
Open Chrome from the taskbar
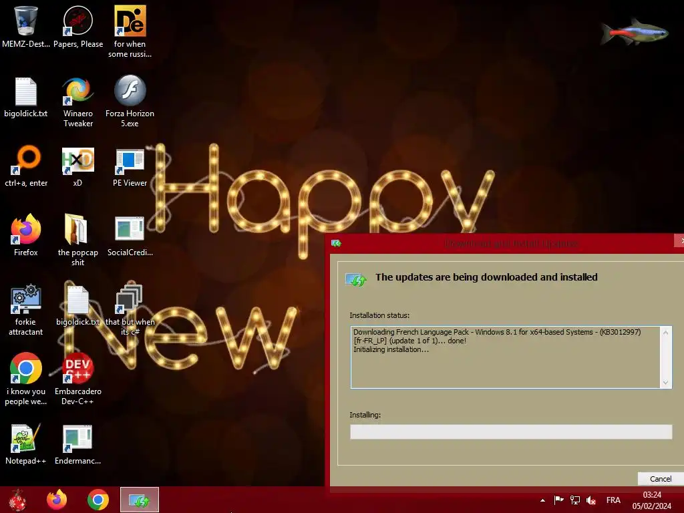98,500
